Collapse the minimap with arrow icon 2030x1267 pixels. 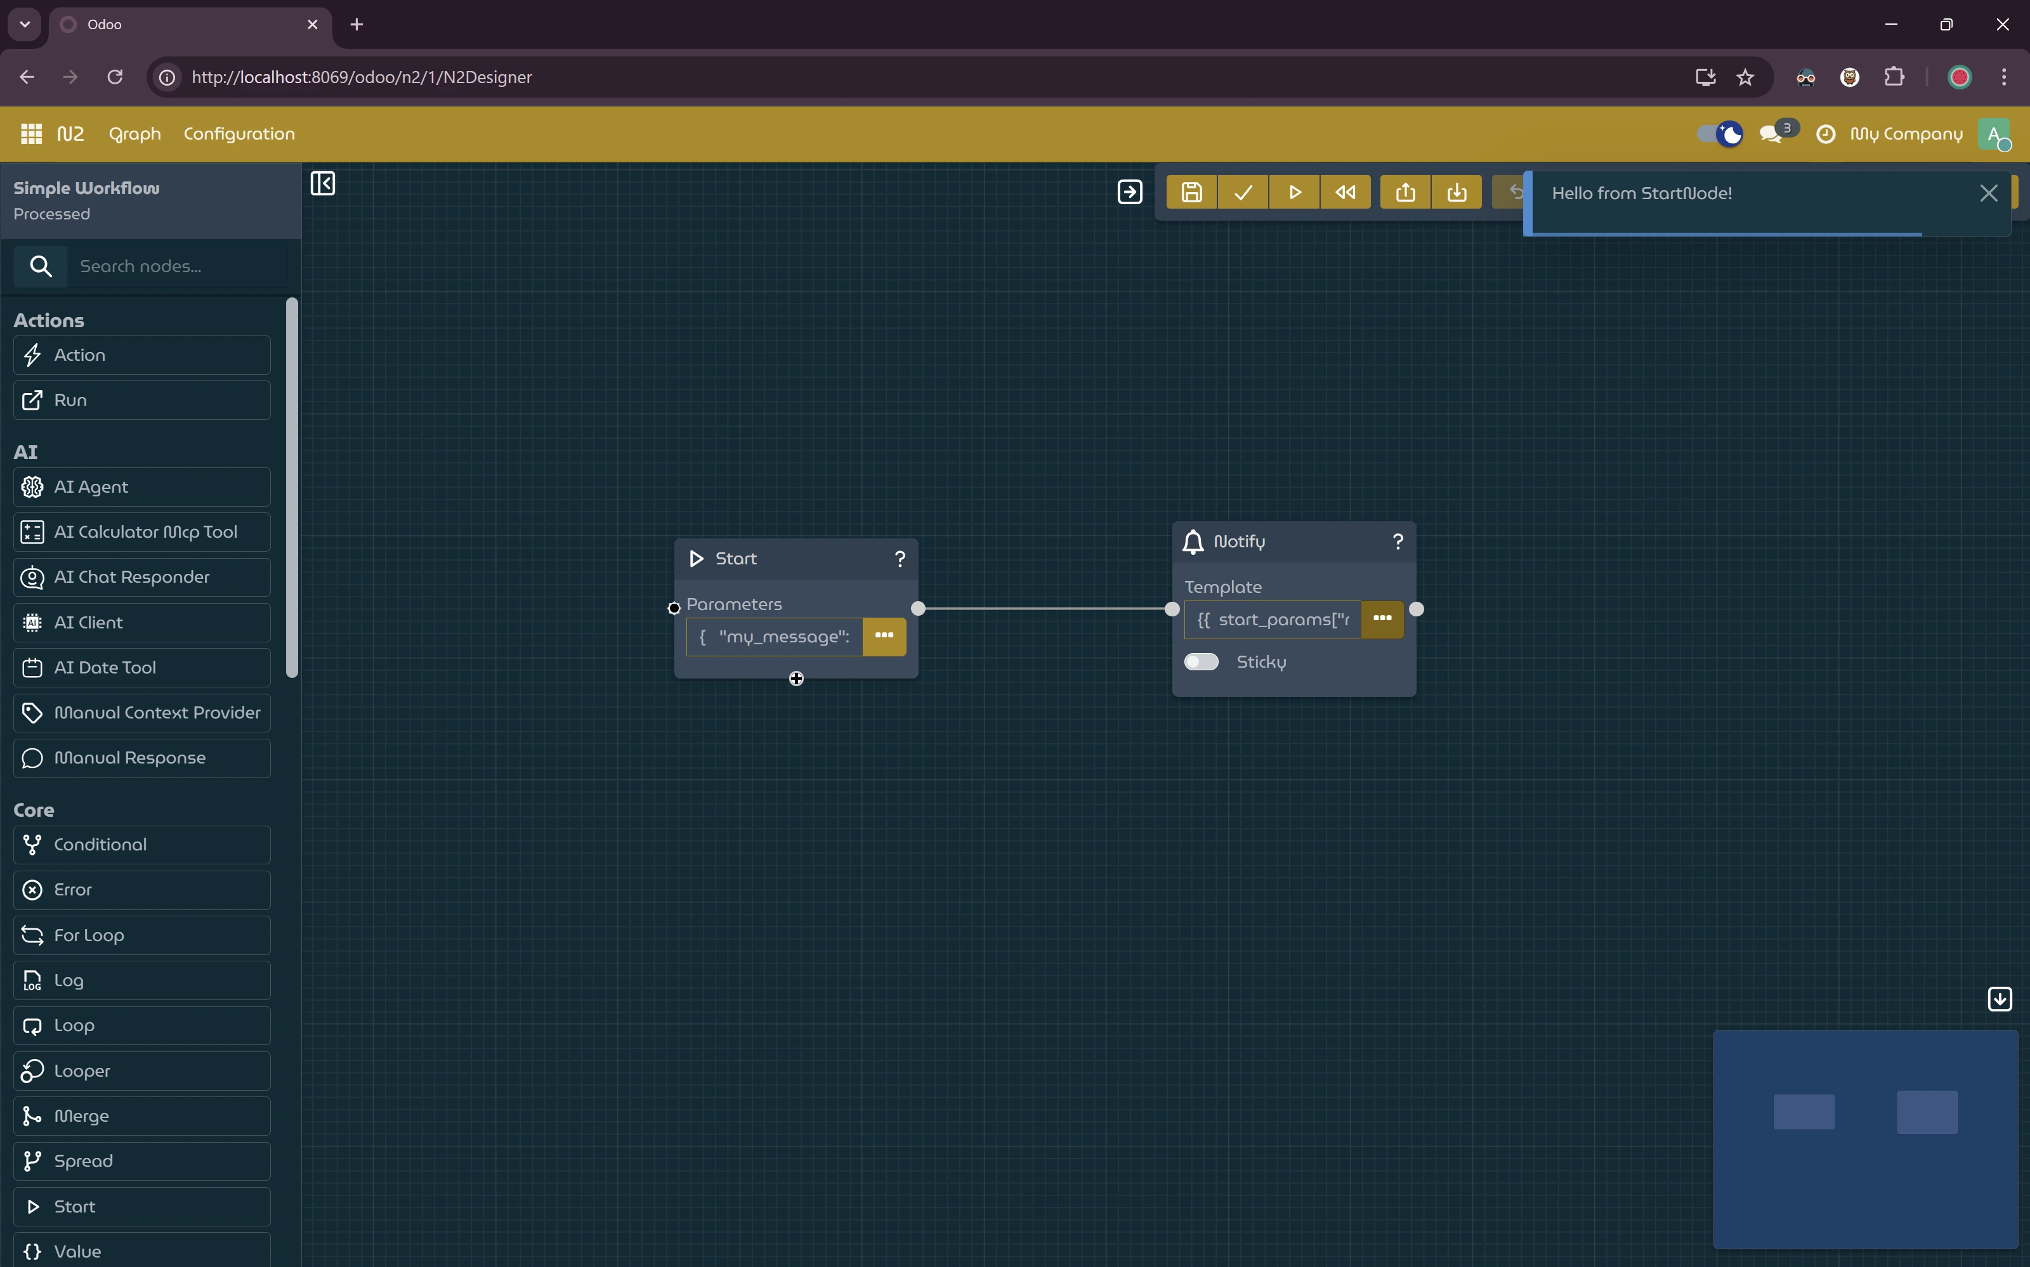pyautogui.click(x=1999, y=999)
